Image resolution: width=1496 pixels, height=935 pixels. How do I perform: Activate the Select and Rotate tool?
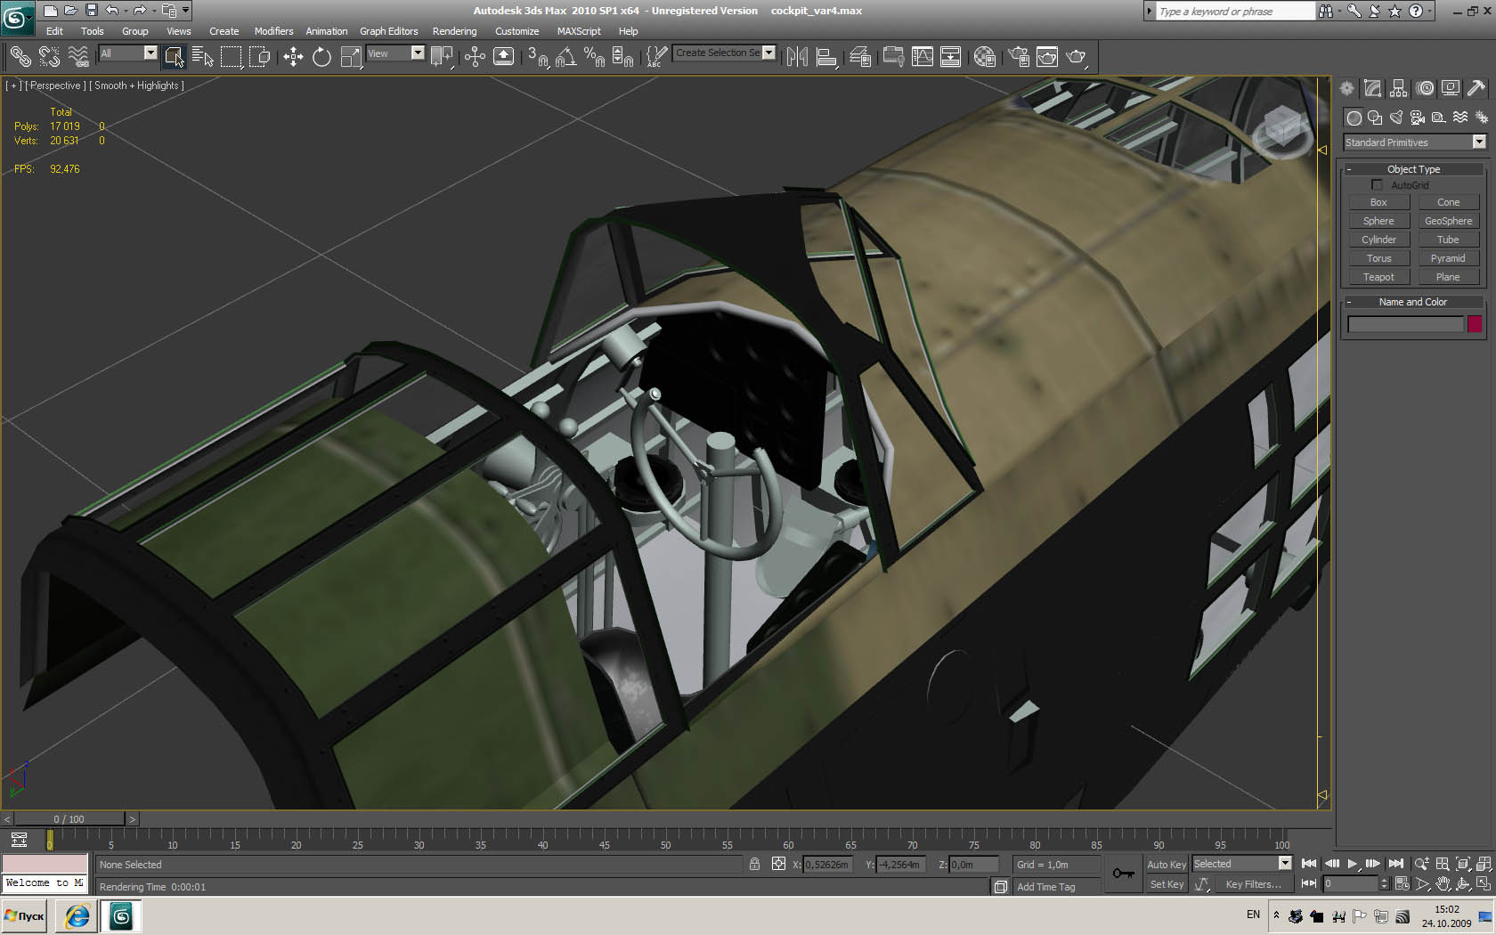(x=321, y=57)
